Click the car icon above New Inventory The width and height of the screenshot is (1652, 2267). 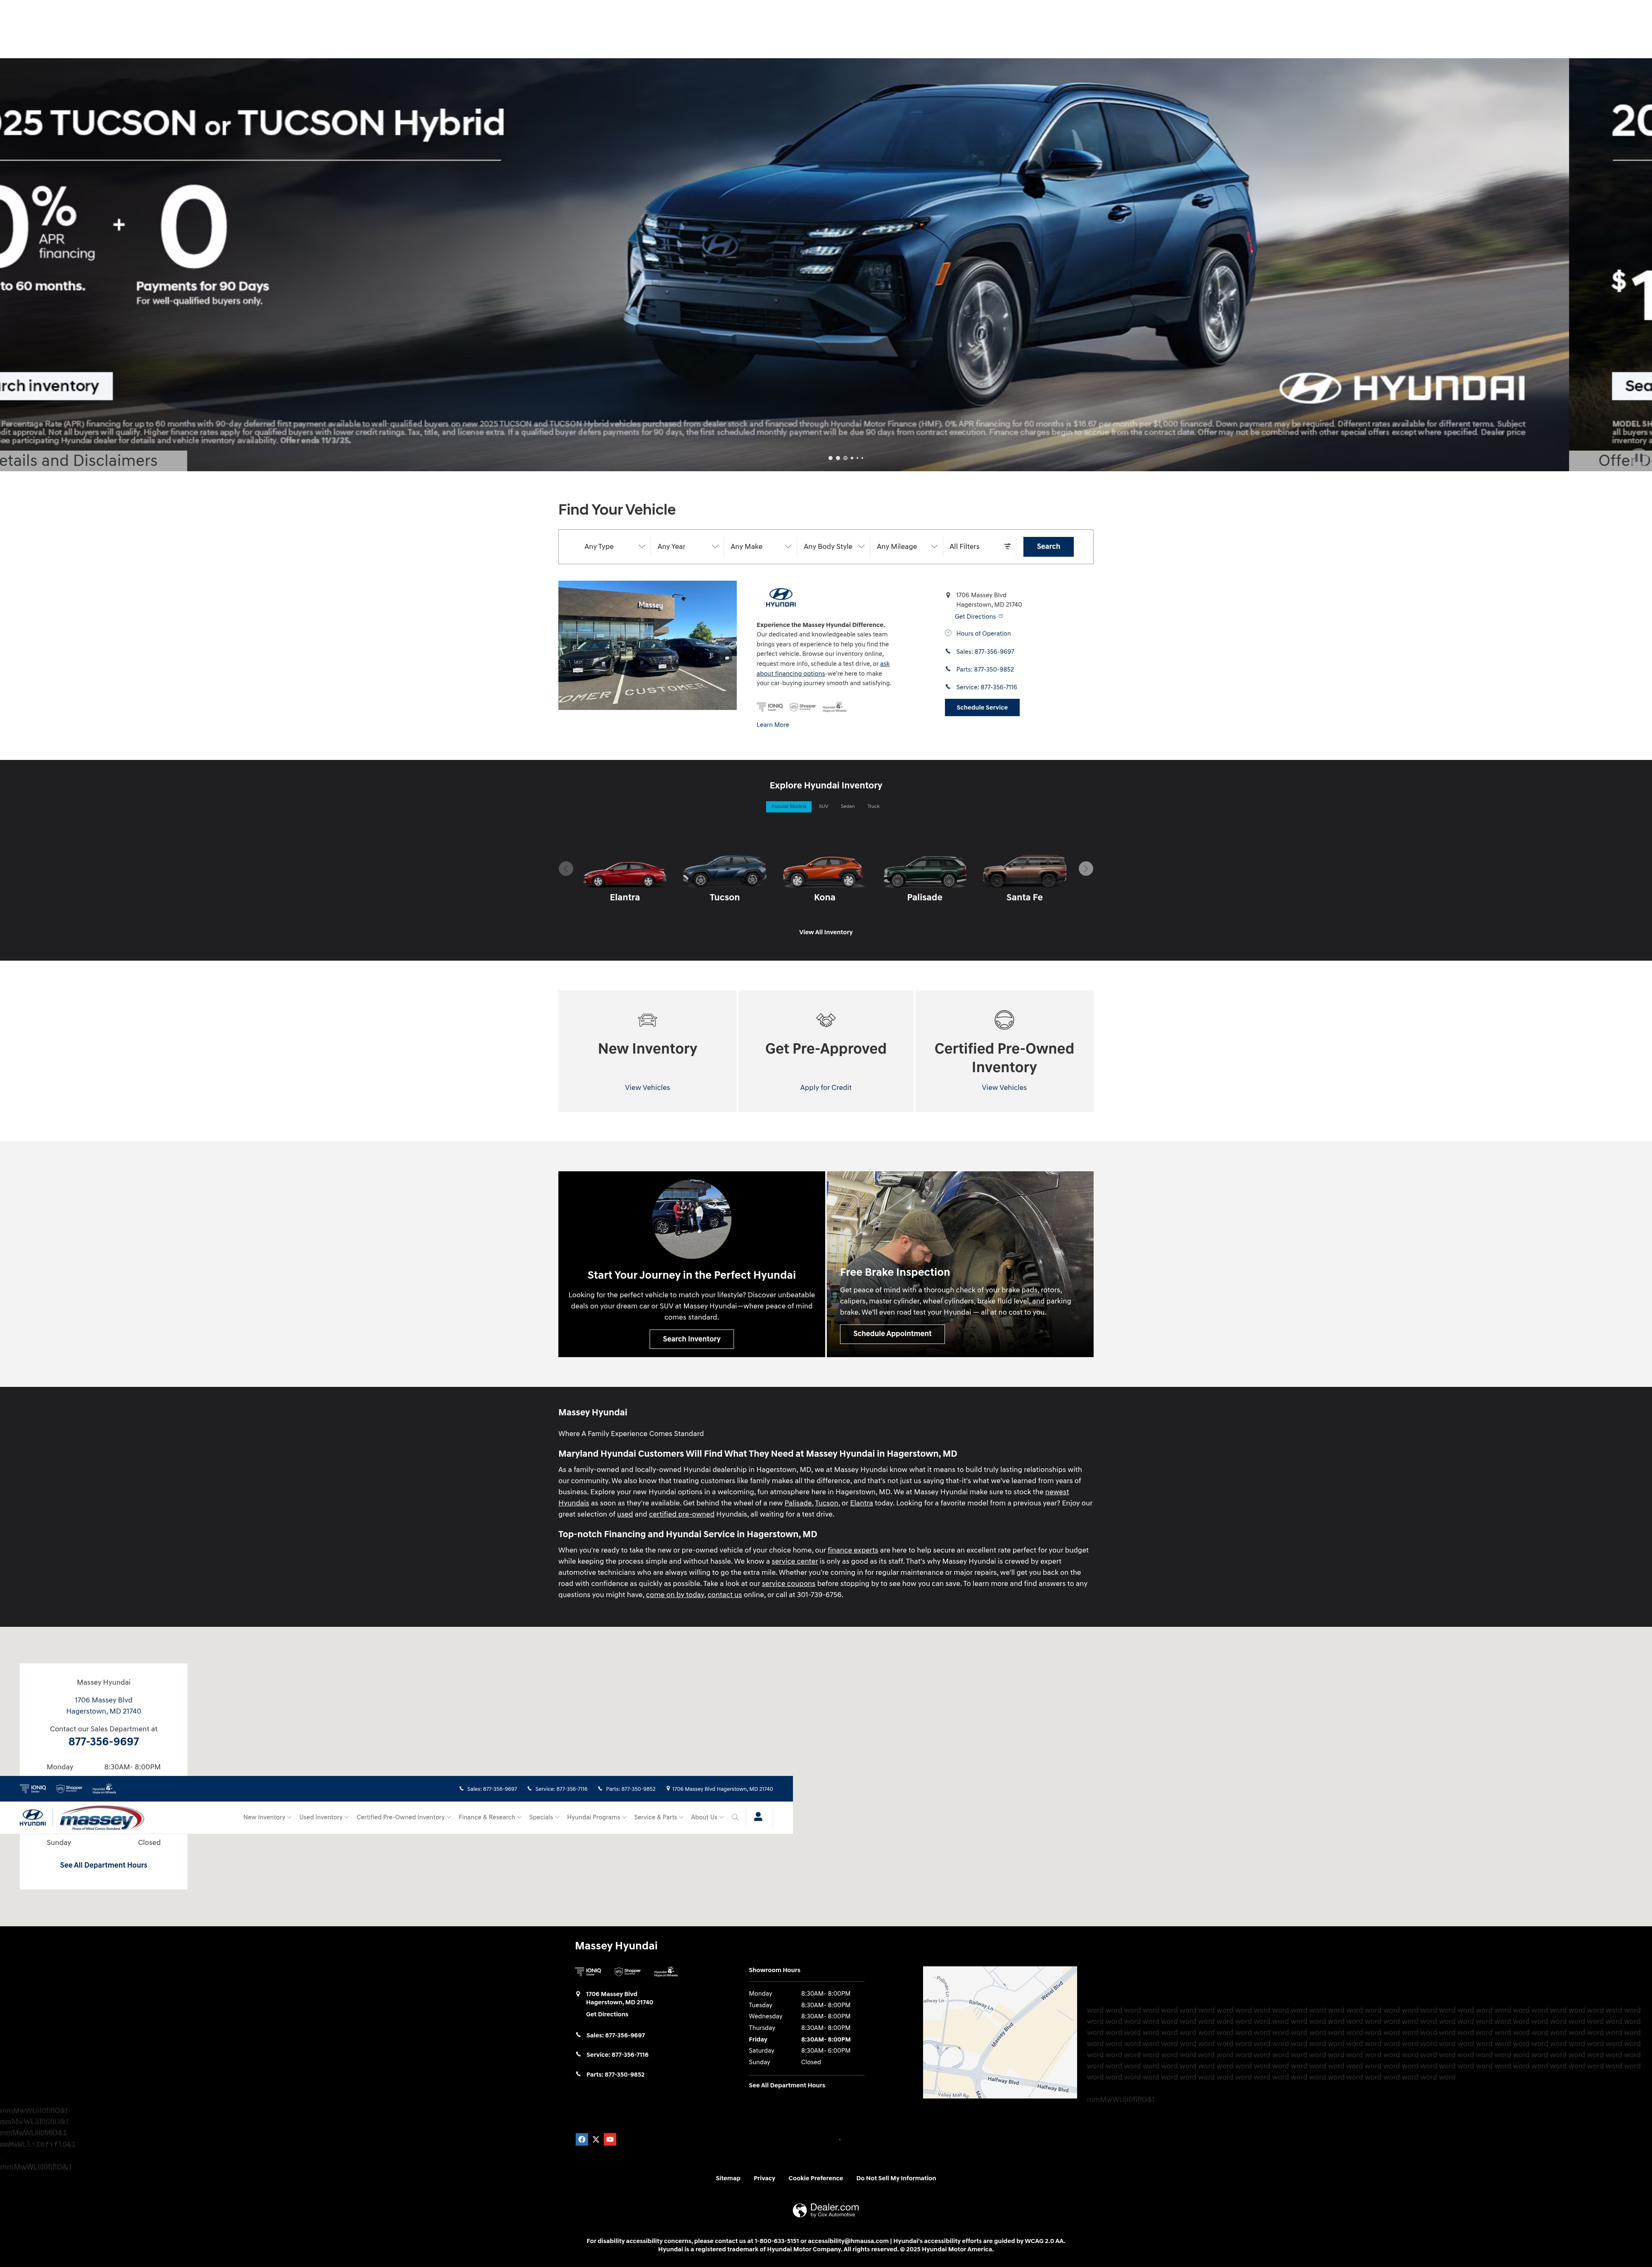coord(647,1020)
